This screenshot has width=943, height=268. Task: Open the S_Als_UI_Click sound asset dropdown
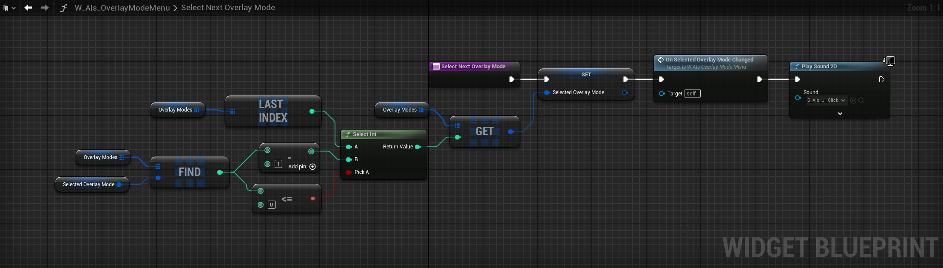(827, 100)
